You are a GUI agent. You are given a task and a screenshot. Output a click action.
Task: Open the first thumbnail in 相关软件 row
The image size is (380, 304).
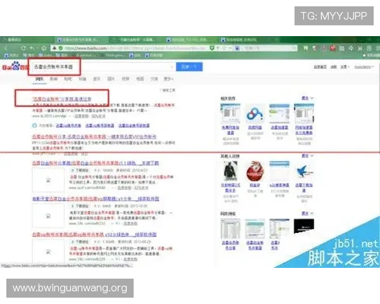point(231,114)
